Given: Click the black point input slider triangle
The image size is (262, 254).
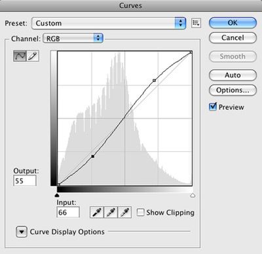Looking at the screenshot, I should point(57,195).
